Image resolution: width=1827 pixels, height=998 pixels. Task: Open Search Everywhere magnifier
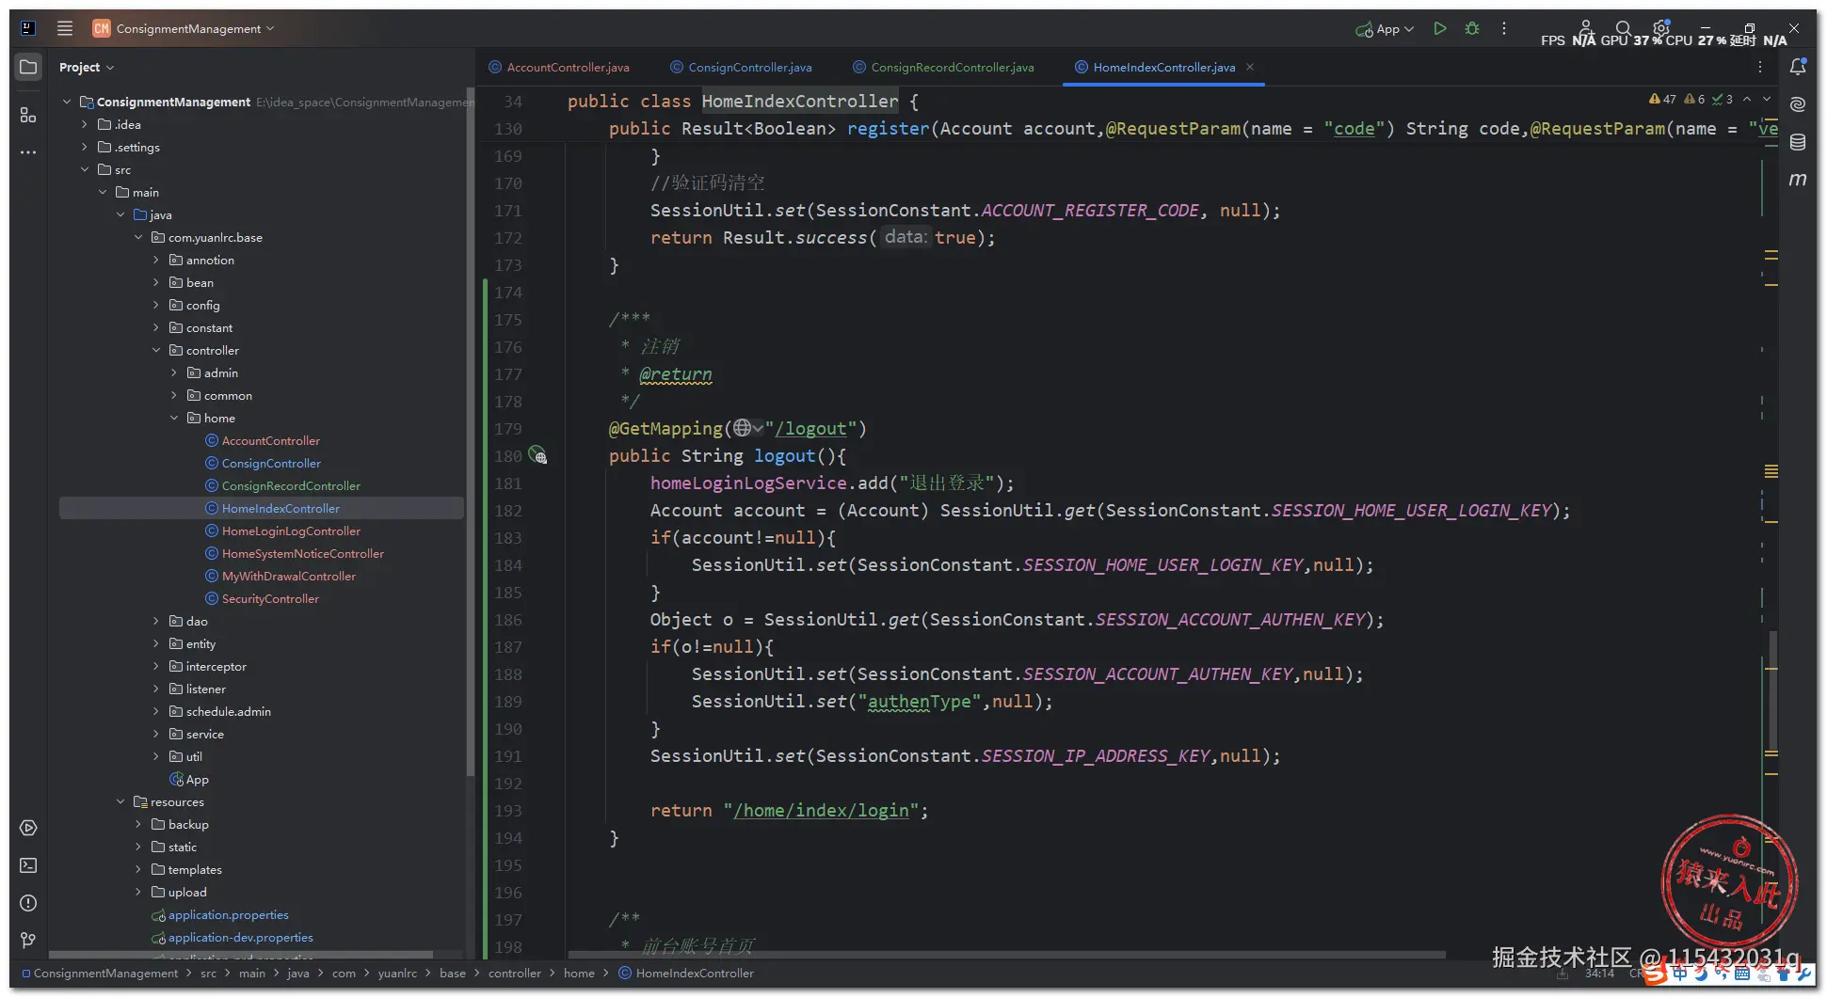point(1623,28)
